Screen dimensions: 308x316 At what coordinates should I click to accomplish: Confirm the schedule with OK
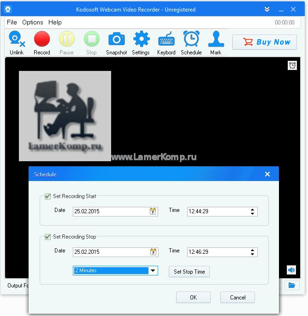193,298
